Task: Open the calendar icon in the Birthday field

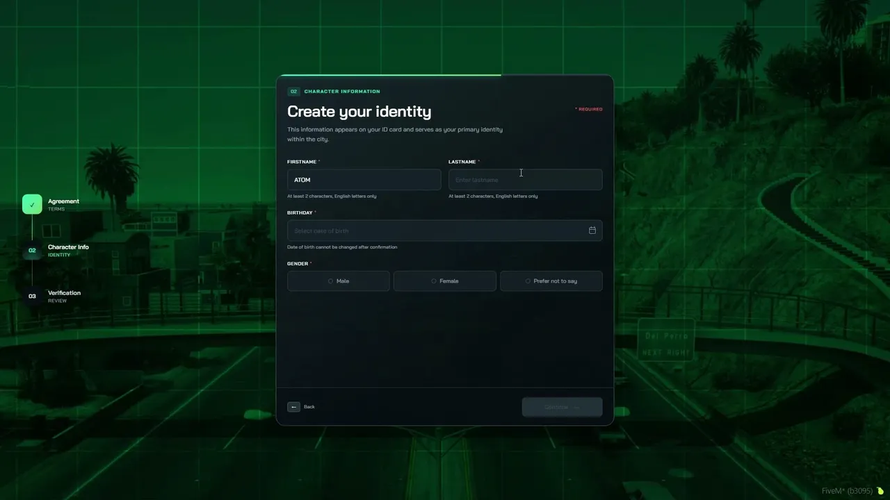Action: [x=592, y=231]
